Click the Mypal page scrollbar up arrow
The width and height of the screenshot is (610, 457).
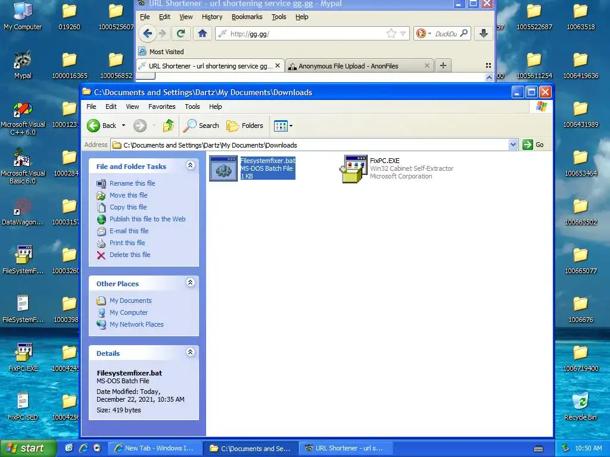(489, 77)
